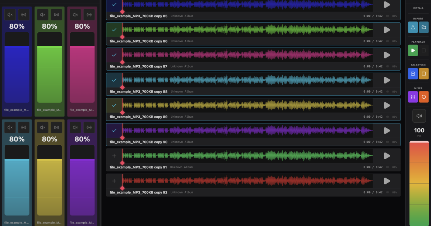Open folder import button in sidebar
Viewport: 431px width, 226px height.
pyautogui.click(x=423, y=27)
